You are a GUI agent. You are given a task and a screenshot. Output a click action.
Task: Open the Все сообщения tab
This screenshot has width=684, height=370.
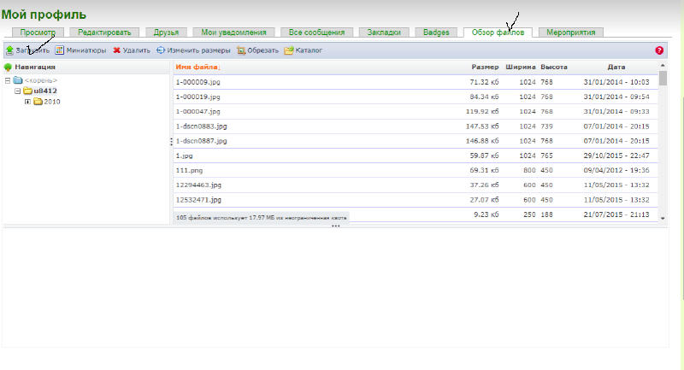click(316, 32)
